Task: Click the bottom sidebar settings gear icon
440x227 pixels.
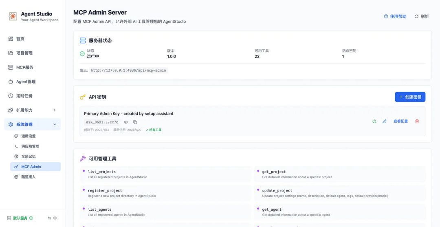Action: pos(55,218)
